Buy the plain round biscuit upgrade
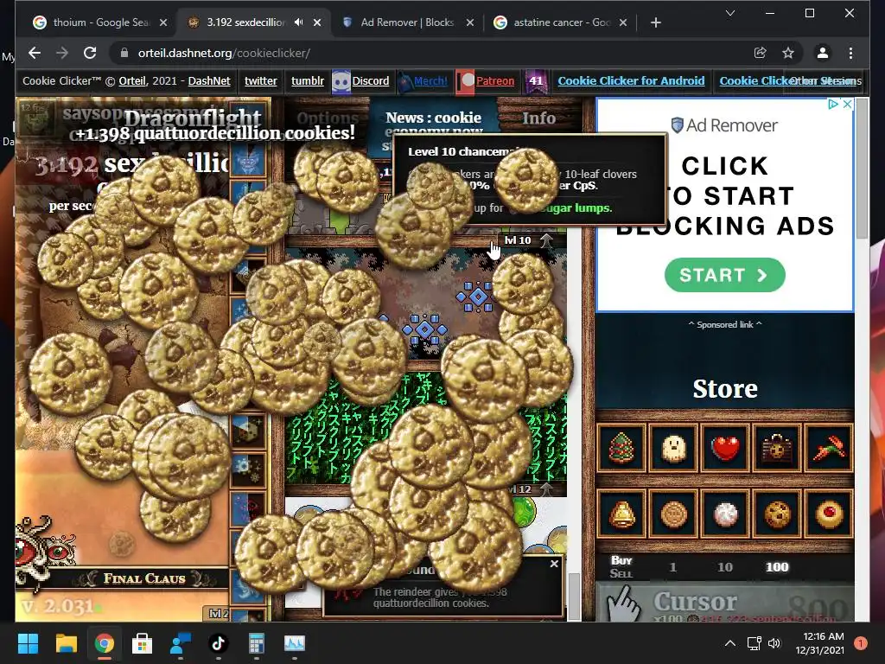 tap(673, 514)
